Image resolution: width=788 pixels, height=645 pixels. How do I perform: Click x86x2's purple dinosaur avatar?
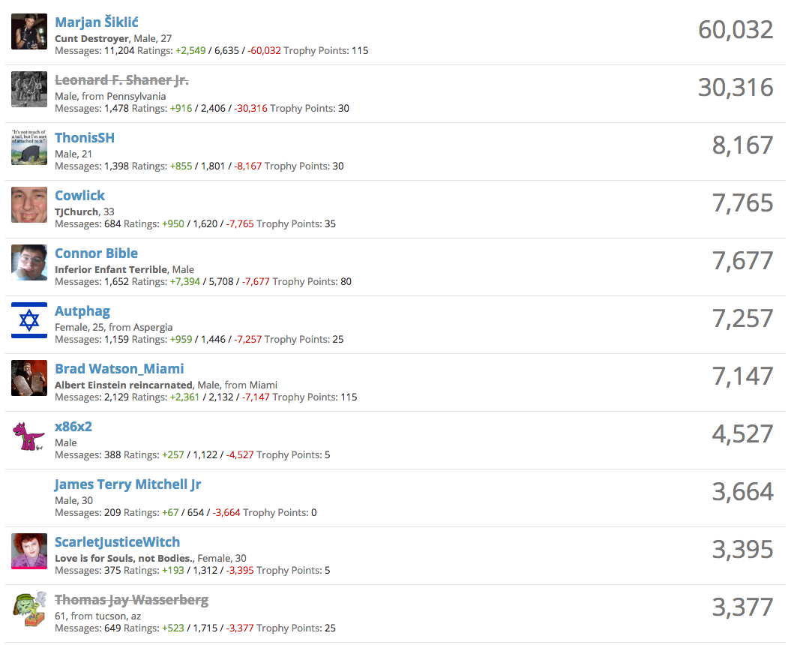(x=29, y=436)
